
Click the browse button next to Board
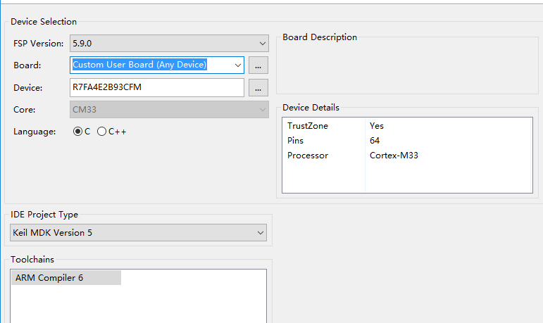258,65
